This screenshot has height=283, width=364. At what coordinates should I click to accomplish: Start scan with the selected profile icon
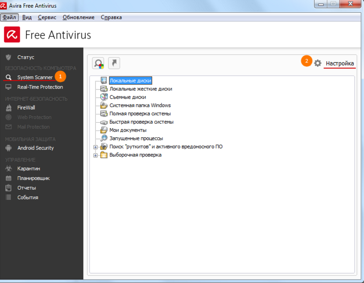(x=98, y=63)
